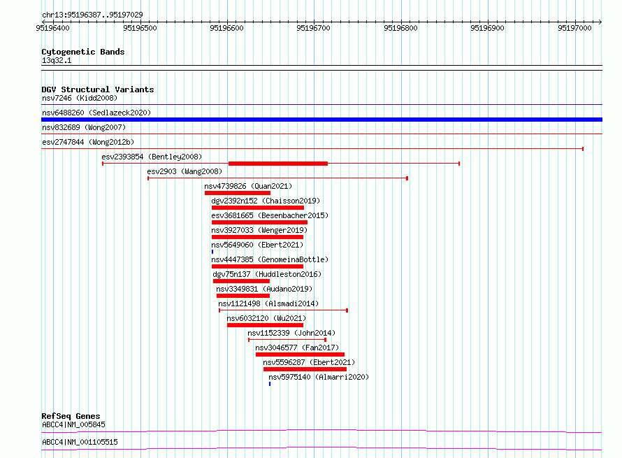Click the Cytogenetic Bands track heading
Viewport: 622px width, 458px height.
pyautogui.click(x=83, y=52)
